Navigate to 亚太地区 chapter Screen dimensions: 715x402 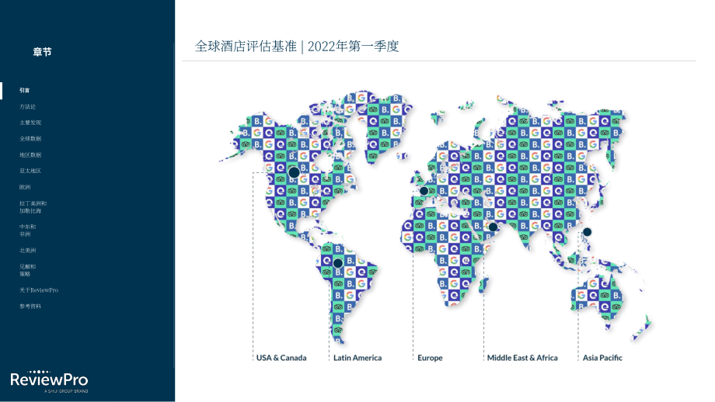click(30, 171)
